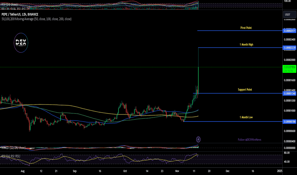Click the 0.00001600 price scale value

pos(289,80)
